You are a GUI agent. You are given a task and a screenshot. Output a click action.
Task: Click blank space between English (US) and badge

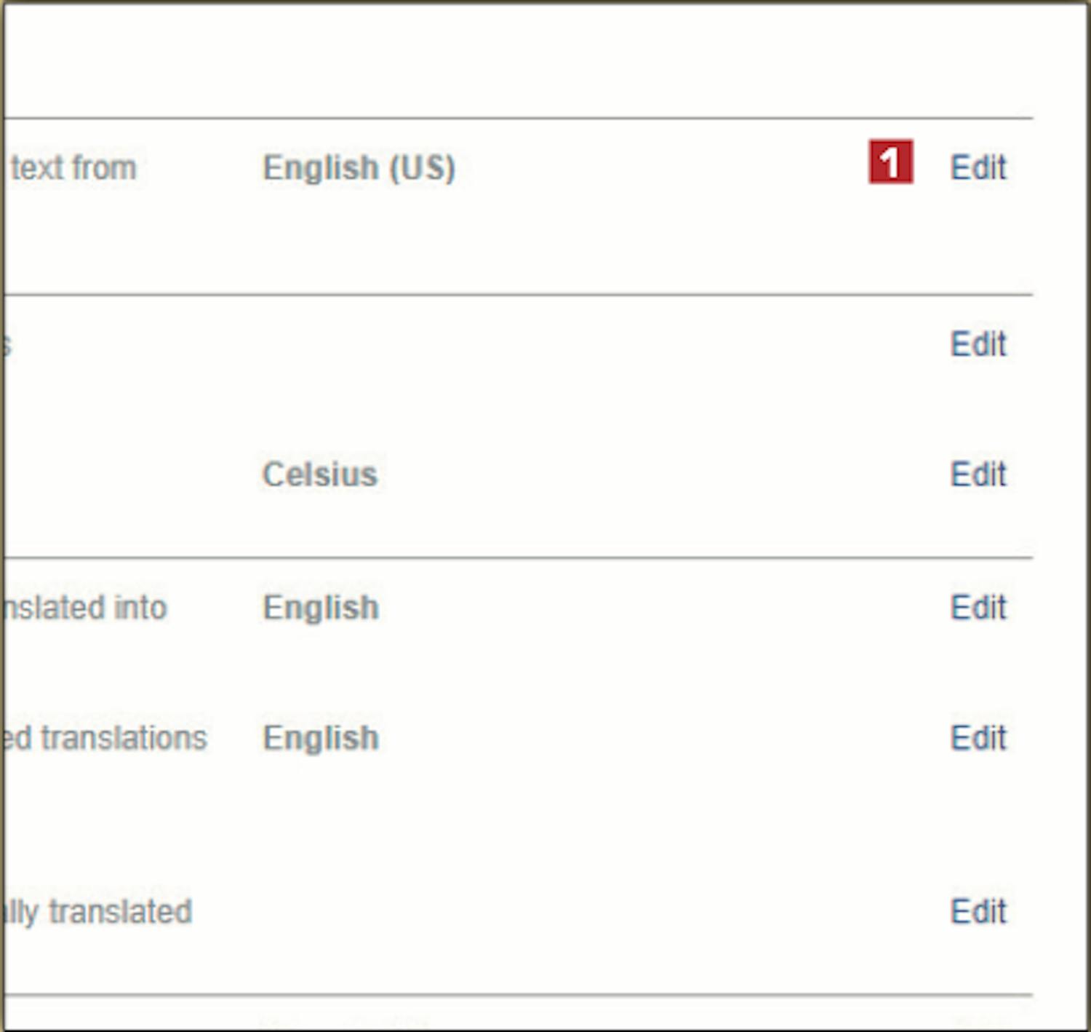[x=662, y=168]
